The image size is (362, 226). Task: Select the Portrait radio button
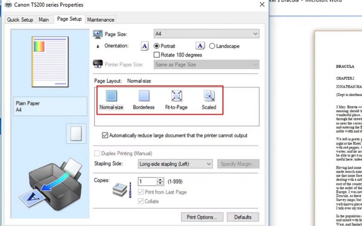(x=157, y=46)
